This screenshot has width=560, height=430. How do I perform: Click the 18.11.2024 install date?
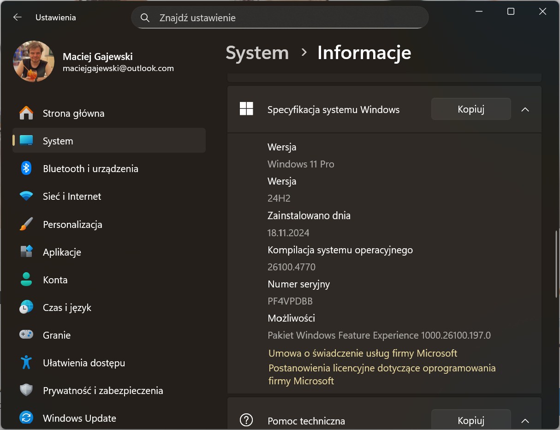[288, 232]
